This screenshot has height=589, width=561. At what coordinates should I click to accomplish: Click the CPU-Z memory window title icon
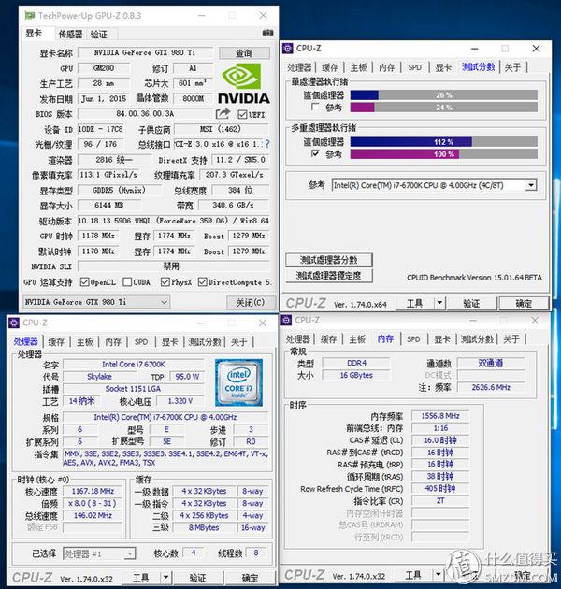pyautogui.click(x=286, y=320)
